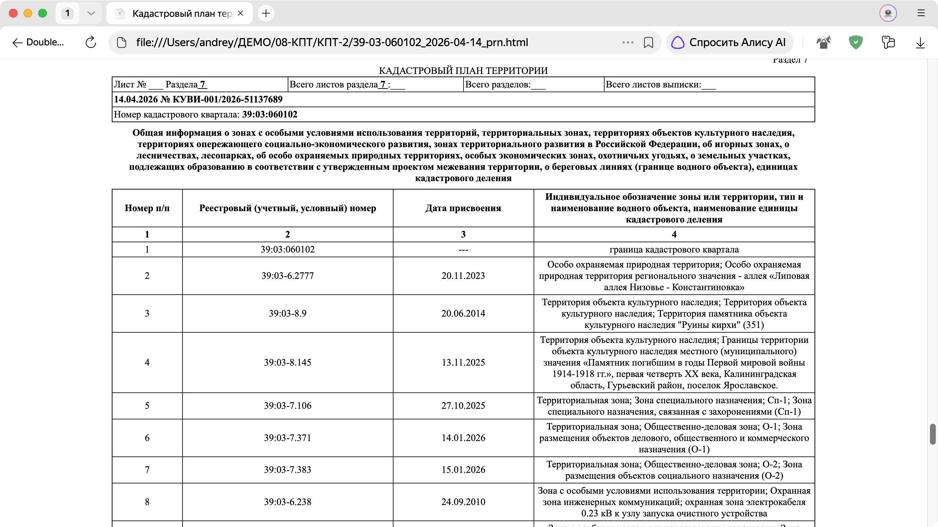The height and width of the screenshot is (527, 938).
Task: Click registry number 39:03-6.2777
Action: (x=288, y=276)
